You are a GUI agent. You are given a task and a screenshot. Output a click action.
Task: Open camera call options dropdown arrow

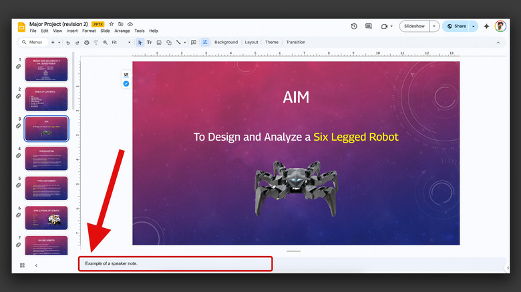click(391, 26)
